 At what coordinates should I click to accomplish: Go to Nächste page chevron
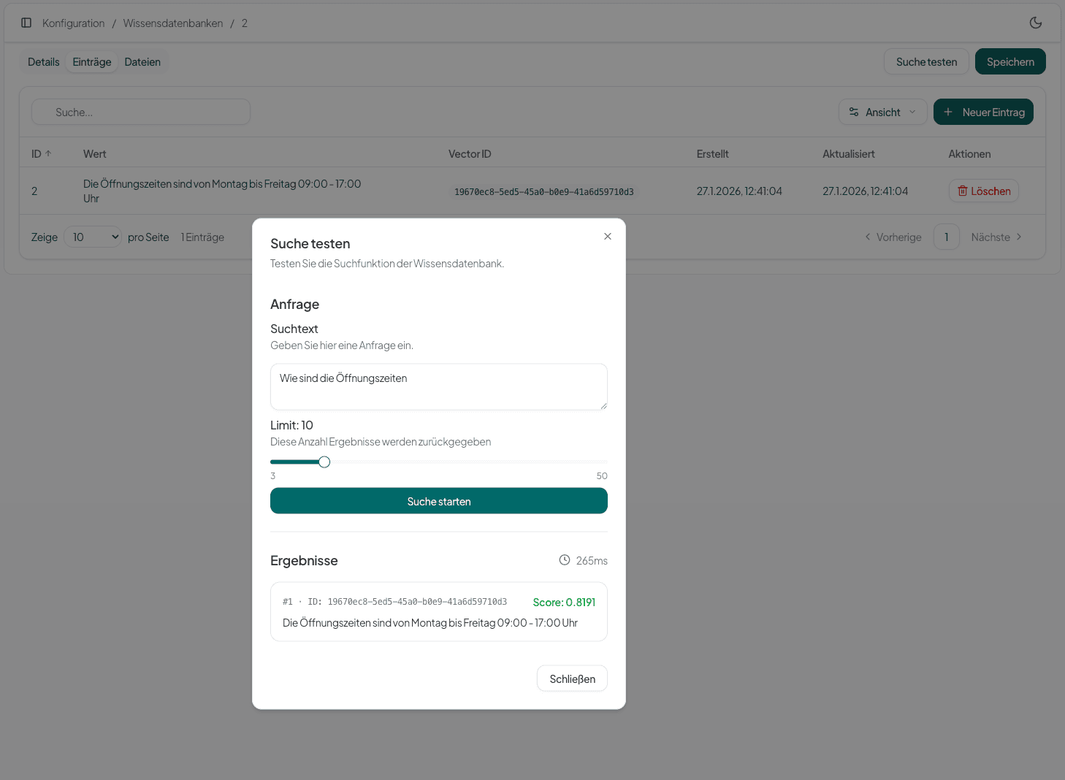pyautogui.click(x=1019, y=237)
